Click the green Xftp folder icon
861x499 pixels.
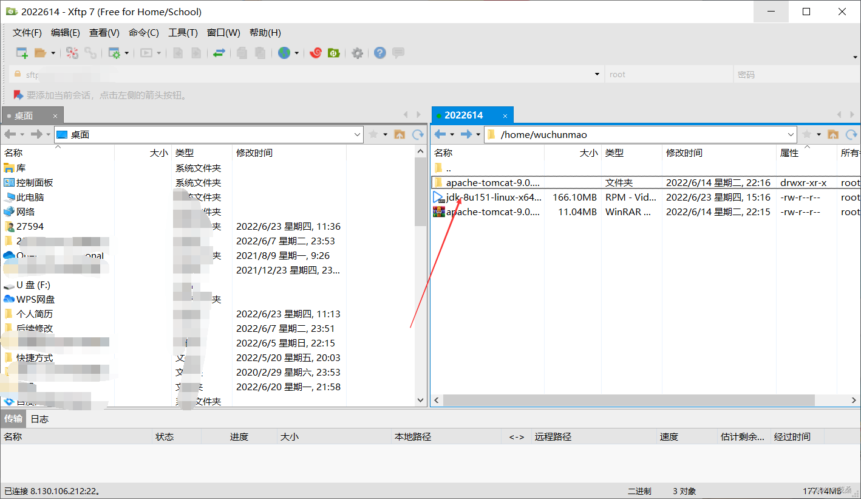[x=333, y=53]
